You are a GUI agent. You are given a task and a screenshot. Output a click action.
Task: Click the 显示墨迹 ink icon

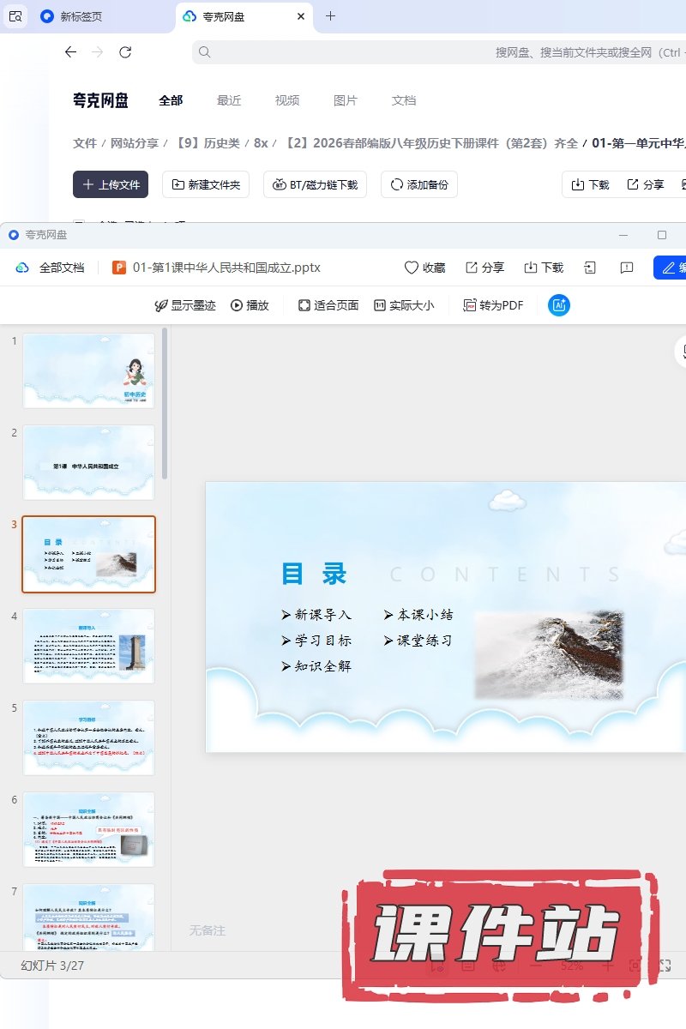[x=160, y=305]
